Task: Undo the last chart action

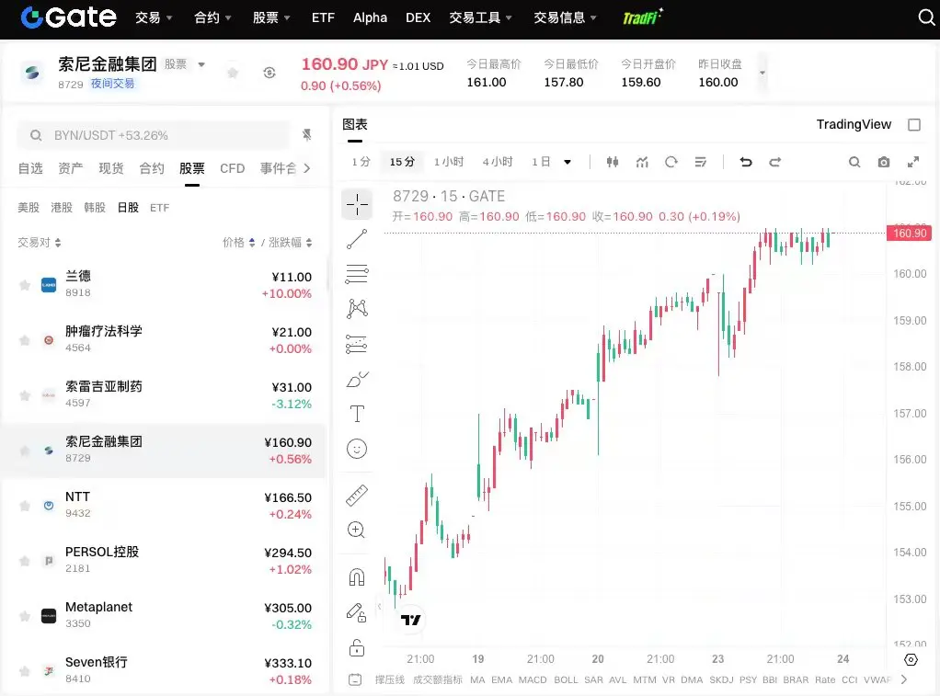Action: (x=746, y=162)
